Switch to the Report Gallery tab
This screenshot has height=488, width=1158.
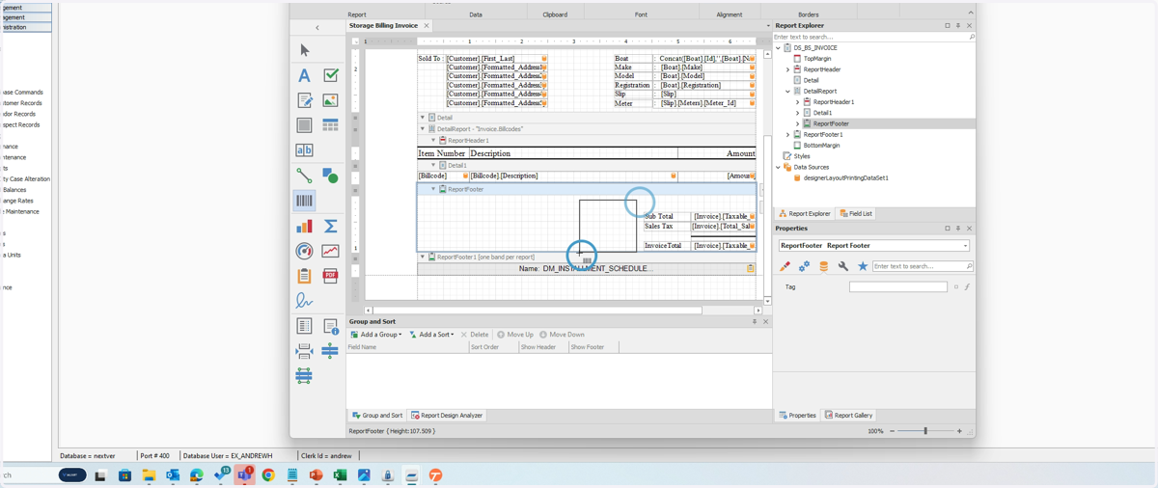click(849, 416)
